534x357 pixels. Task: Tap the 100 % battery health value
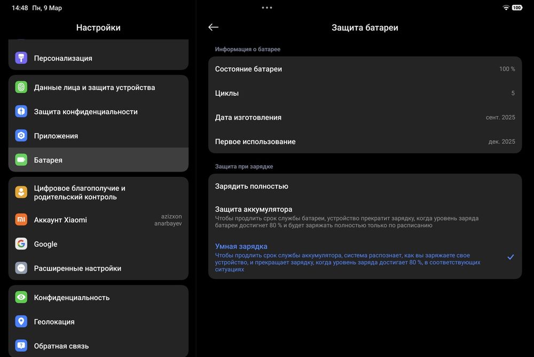[507, 69]
